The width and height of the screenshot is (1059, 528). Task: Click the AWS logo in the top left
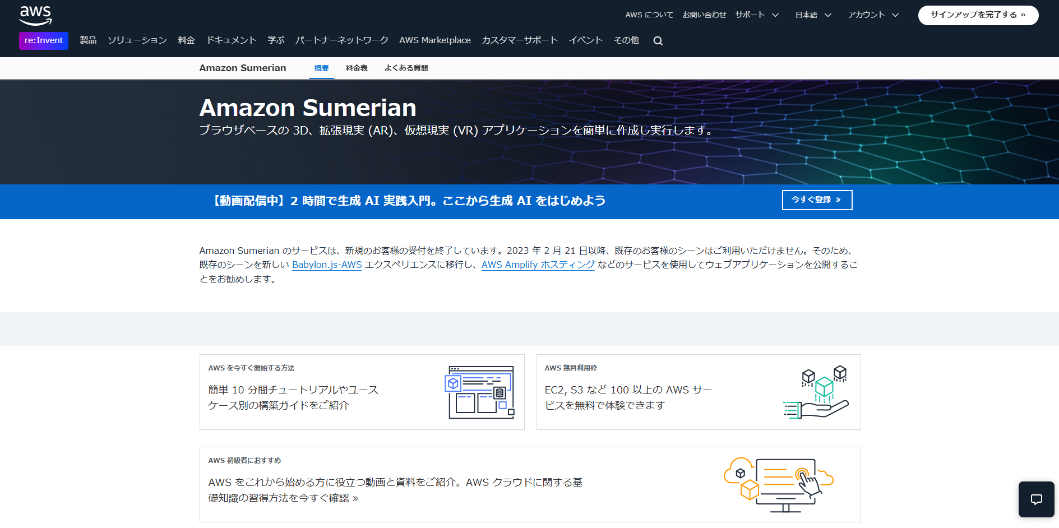pos(35,15)
